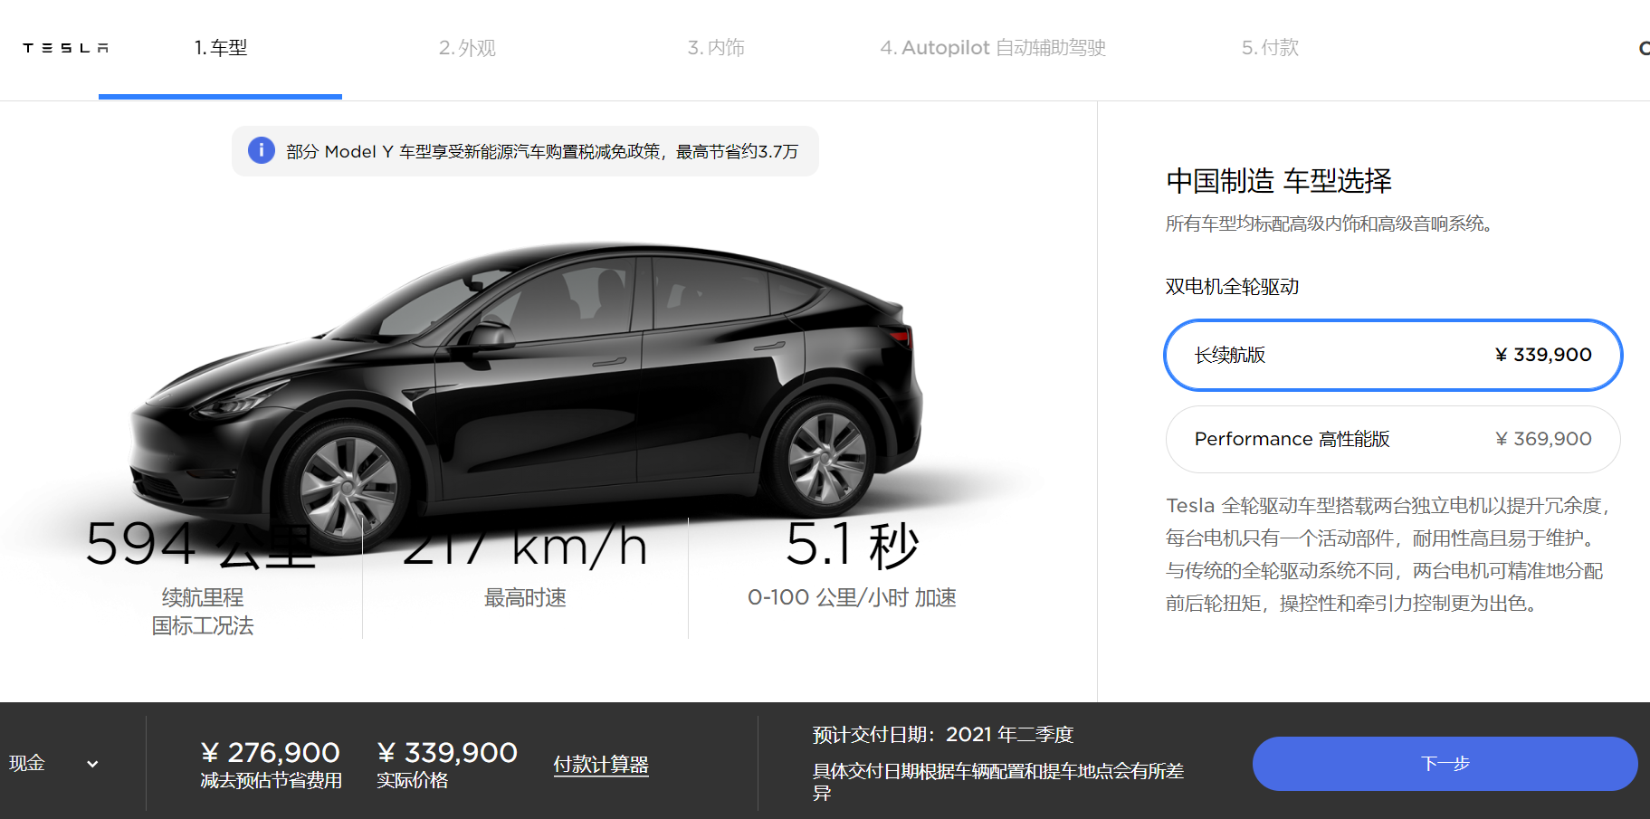Go to the 2. 外观 tab

[467, 48]
